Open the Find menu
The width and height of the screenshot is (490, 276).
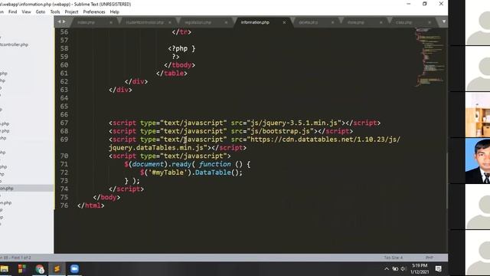12,12
